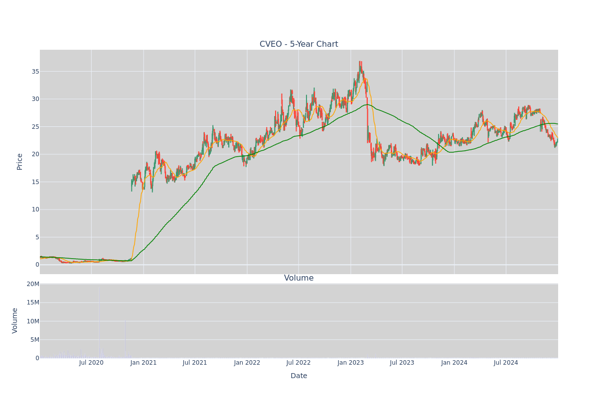Click the "35" price axis tick
This screenshot has height=398, width=598.
coord(35,72)
